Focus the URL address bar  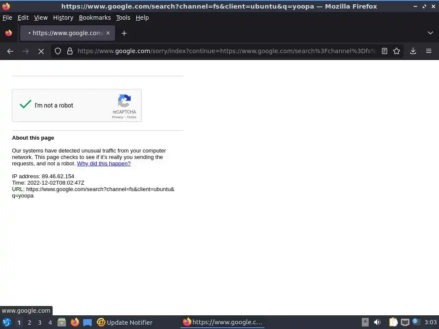pos(226,51)
